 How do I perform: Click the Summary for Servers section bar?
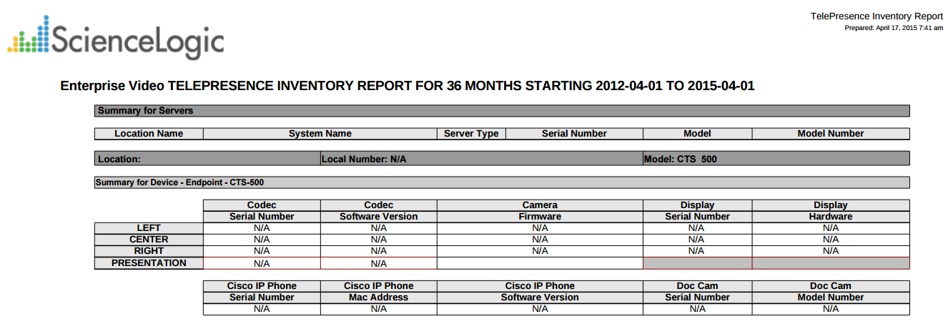click(x=501, y=111)
